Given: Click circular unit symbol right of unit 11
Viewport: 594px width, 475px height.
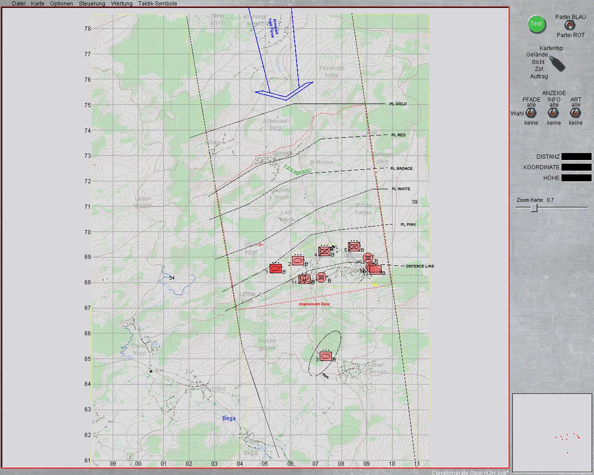Looking at the screenshot, I should (x=321, y=277).
